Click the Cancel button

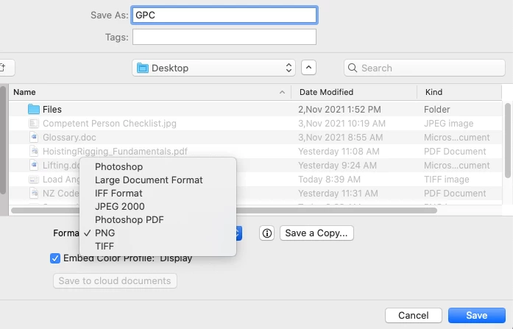tap(413, 316)
